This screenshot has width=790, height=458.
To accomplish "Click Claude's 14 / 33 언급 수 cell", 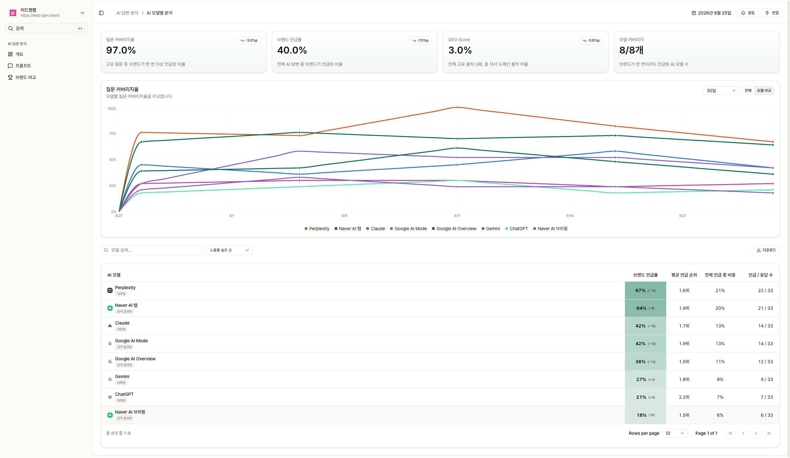I will pyautogui.click(x=765, y=326).
